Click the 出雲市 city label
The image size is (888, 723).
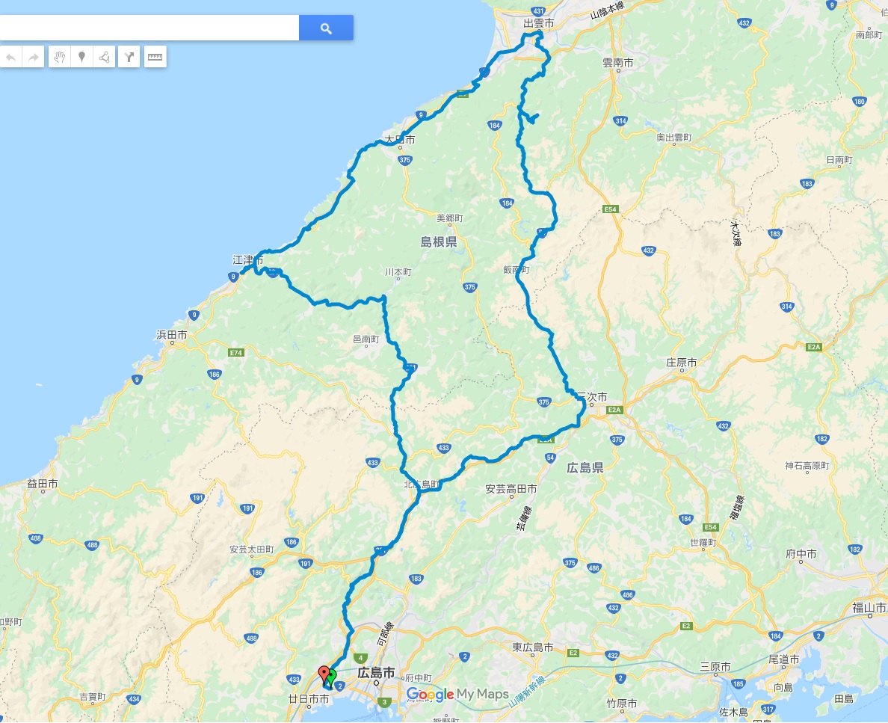pyautogui.click(x=539, y=23)
